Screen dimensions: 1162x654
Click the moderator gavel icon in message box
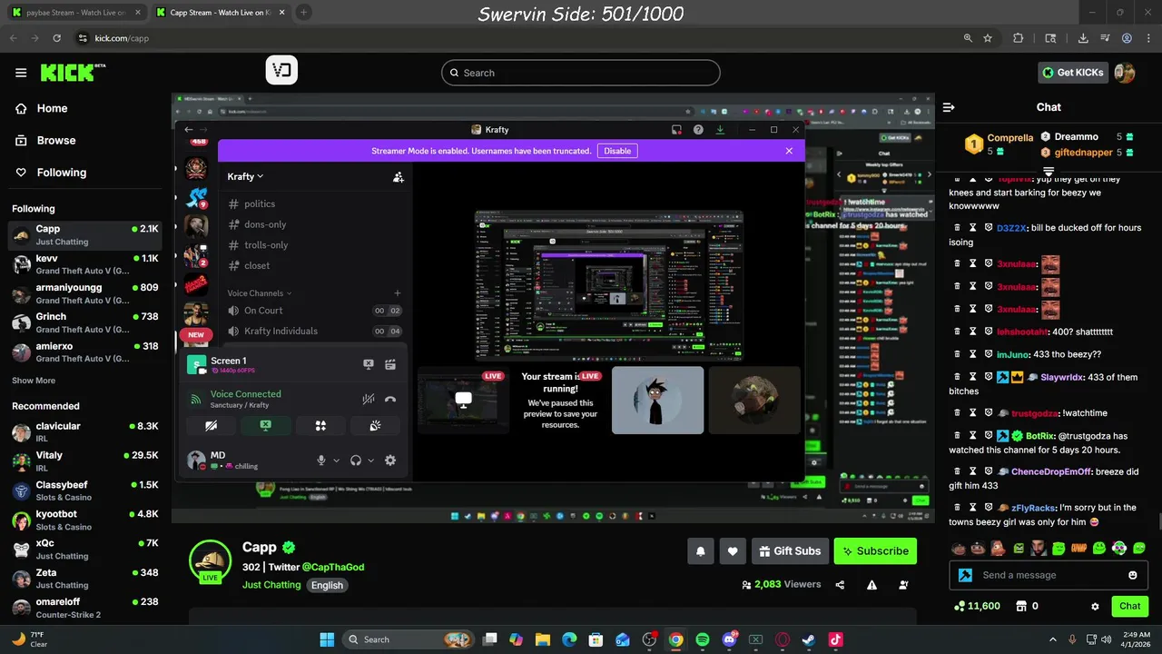point(965,575)
